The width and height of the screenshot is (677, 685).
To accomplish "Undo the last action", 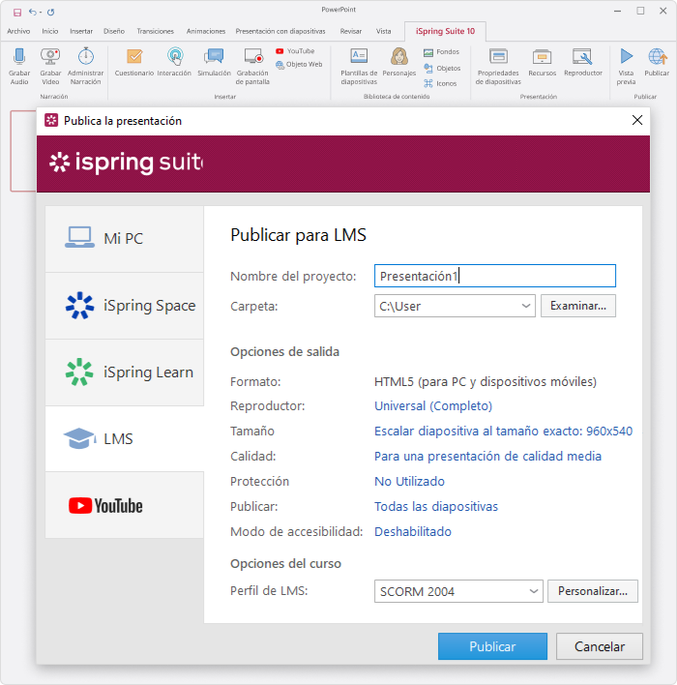I will coord(33,12).
